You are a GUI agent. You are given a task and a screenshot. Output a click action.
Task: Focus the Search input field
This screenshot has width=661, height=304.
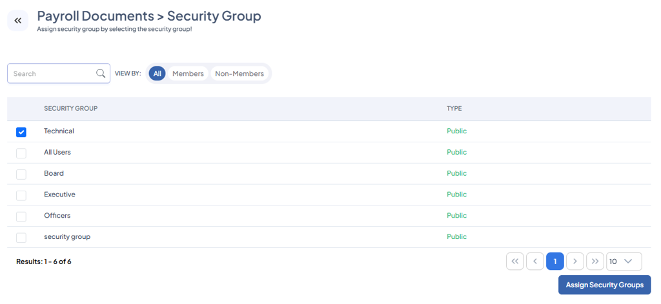click(53, 73)
